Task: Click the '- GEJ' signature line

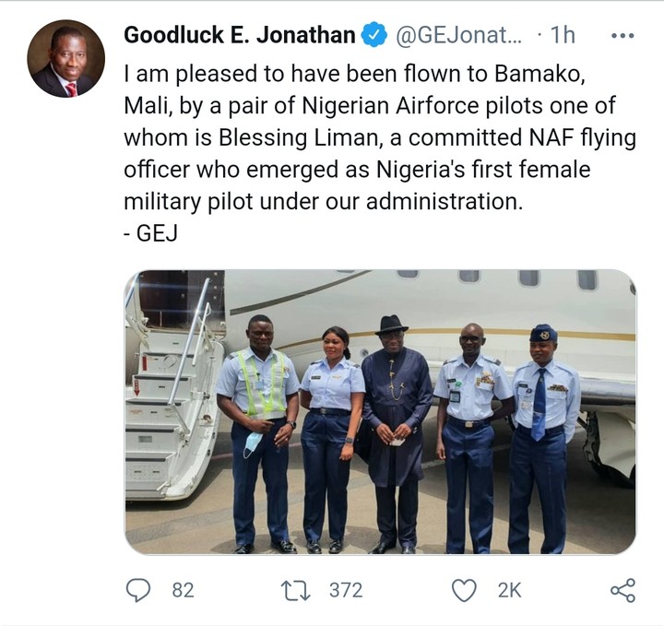Action: pos(149,232)
